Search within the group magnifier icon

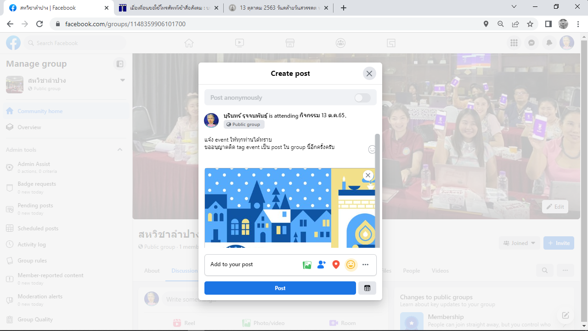[545, 271]
